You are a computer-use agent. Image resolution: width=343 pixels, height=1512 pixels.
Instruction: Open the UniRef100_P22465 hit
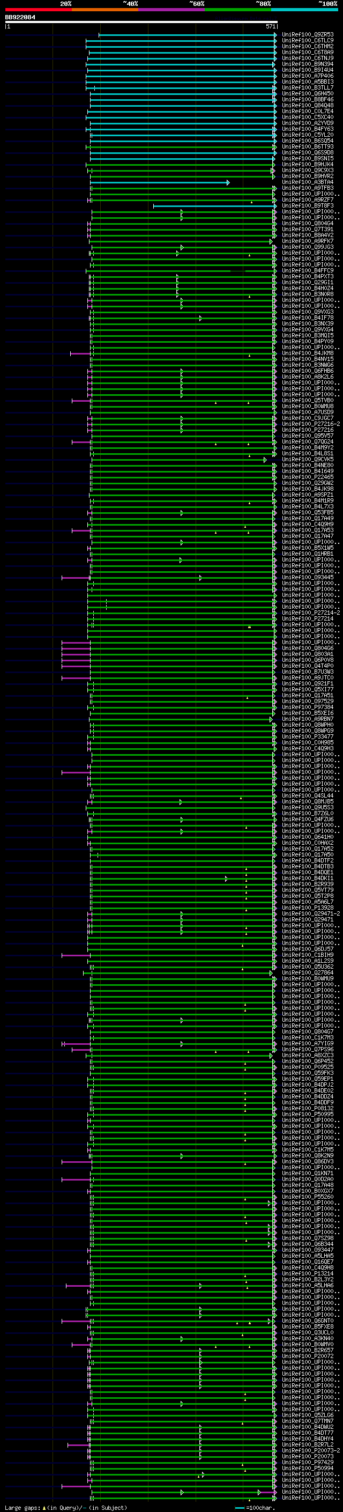pyautogui.click(x=308, y=478)
